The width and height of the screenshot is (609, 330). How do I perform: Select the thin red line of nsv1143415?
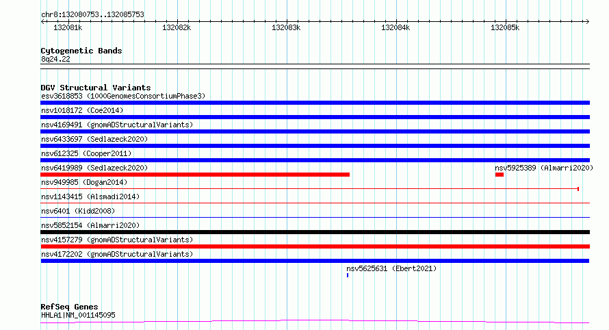coord(315,203)
